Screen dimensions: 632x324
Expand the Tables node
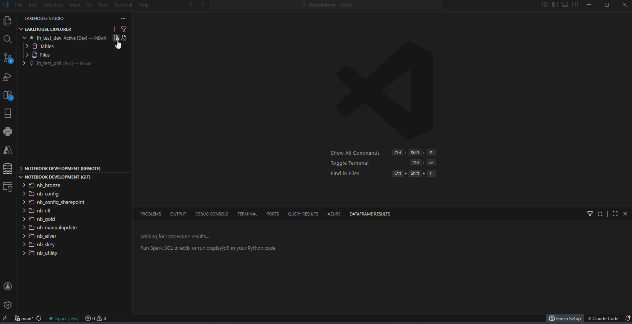(x=27, y=46)
